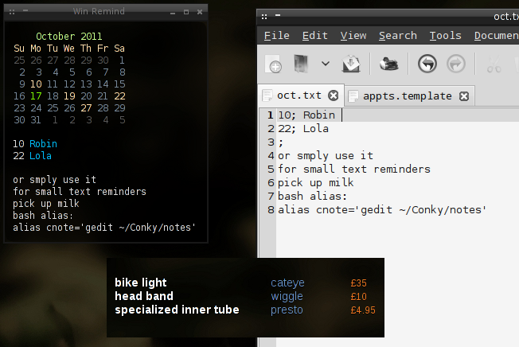The image size is (519, 347).
Task: Click date 10 in the calendar
Action: pyautogui.click(x=36, y=84)
